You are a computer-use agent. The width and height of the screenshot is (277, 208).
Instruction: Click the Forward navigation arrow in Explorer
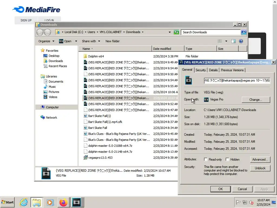pyautogui.click(x=48, y=32)
